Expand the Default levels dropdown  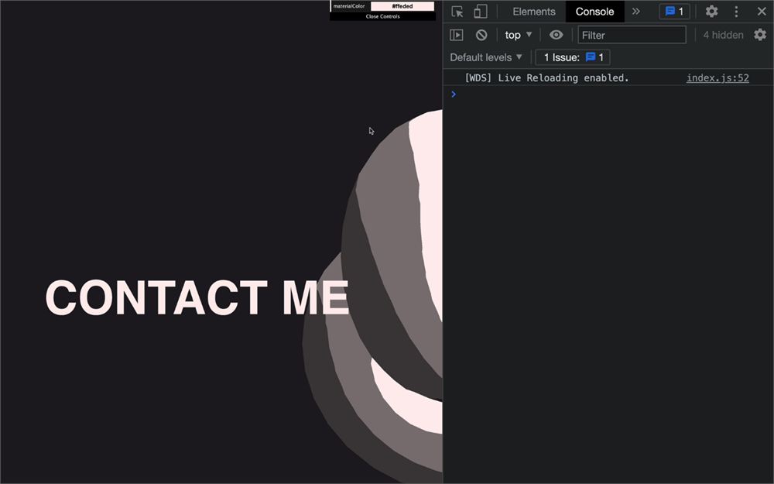click(x=486, y=57)
